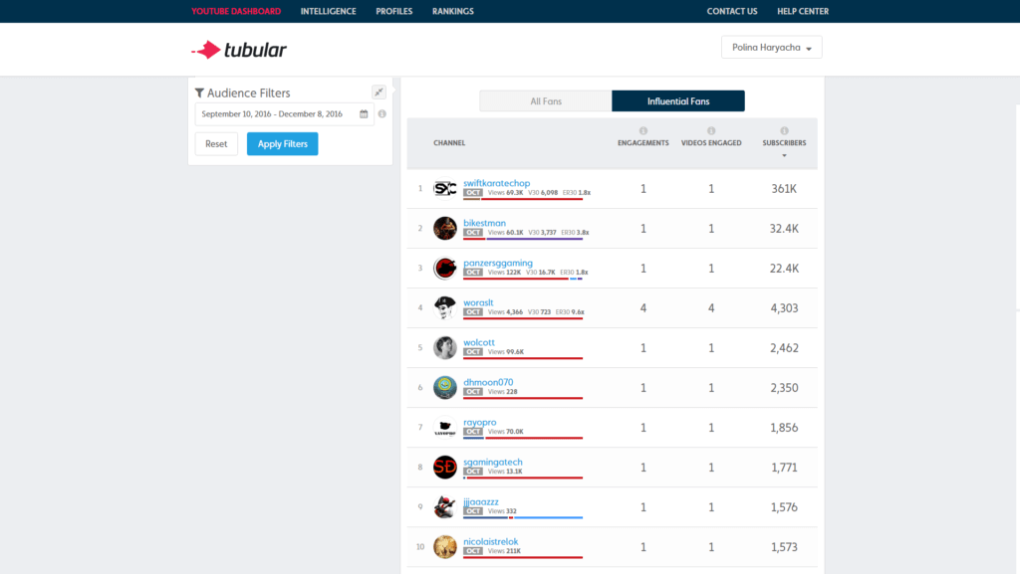Screen dimensions: 1020x574
Task: Sort by Subscribers column arrow
Action: click(x=785, y=156)
